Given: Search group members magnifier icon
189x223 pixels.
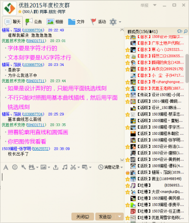Looking at the screenshot, I should pyautogui.click(x=186, y=31).
